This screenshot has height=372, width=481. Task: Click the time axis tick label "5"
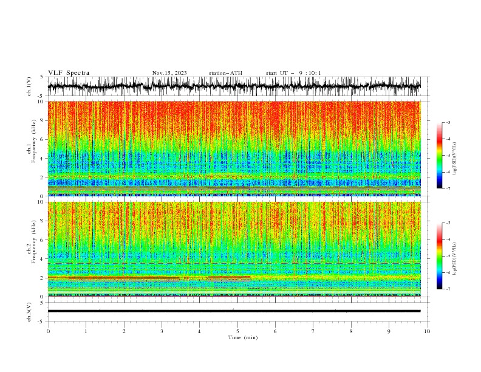tap(237, 331)
